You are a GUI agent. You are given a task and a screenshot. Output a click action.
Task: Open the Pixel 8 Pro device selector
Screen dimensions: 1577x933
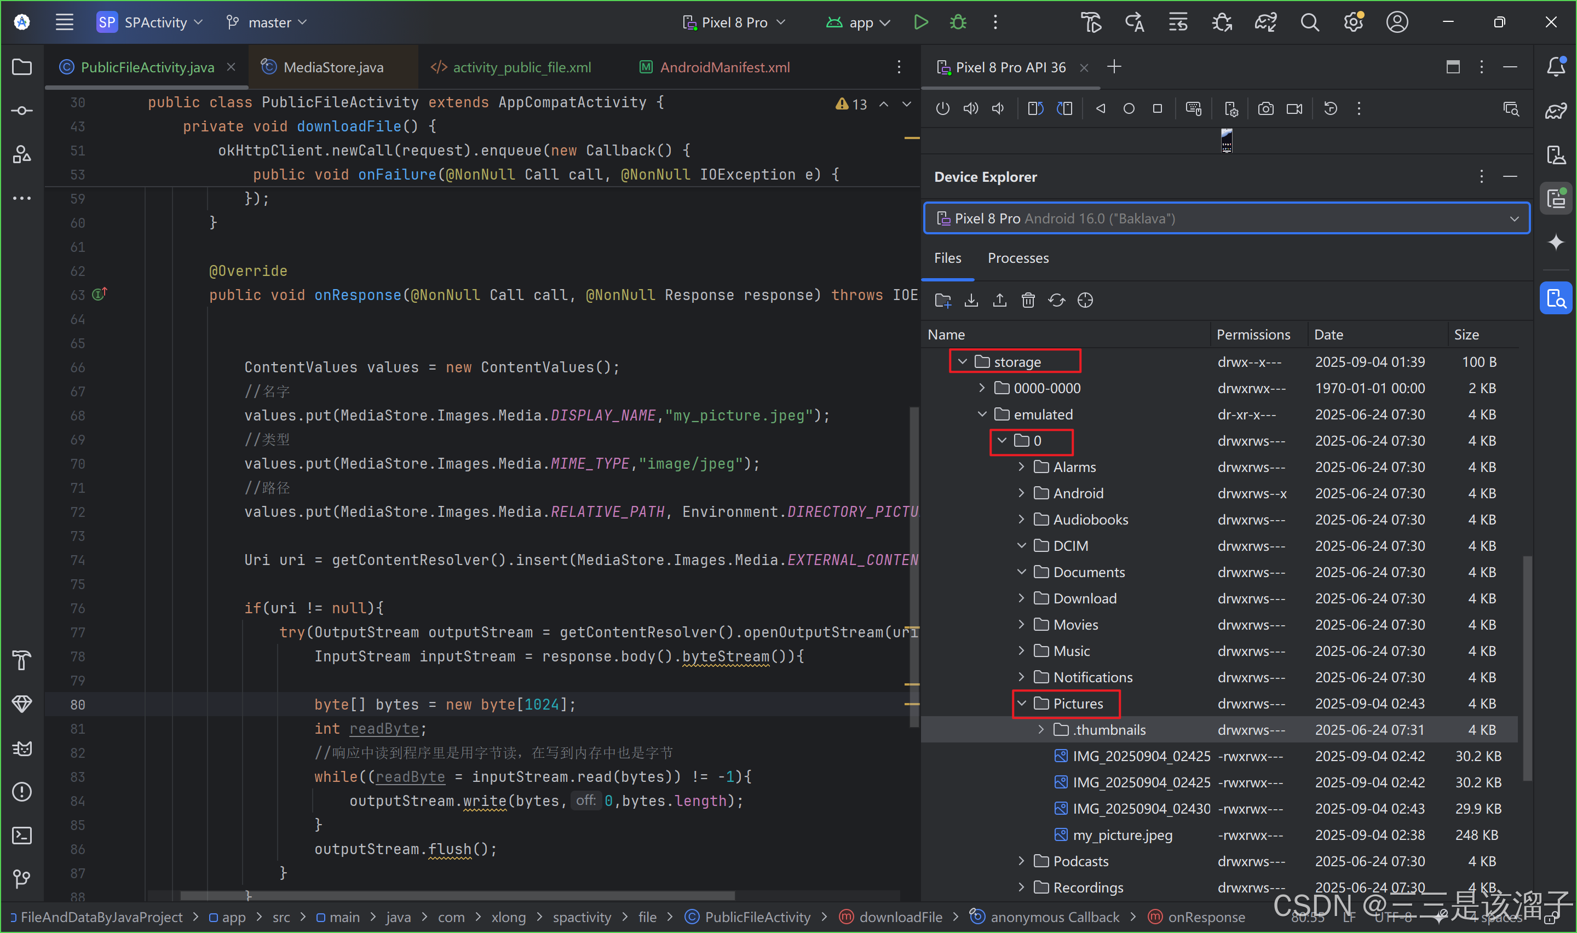click(734, 22)
